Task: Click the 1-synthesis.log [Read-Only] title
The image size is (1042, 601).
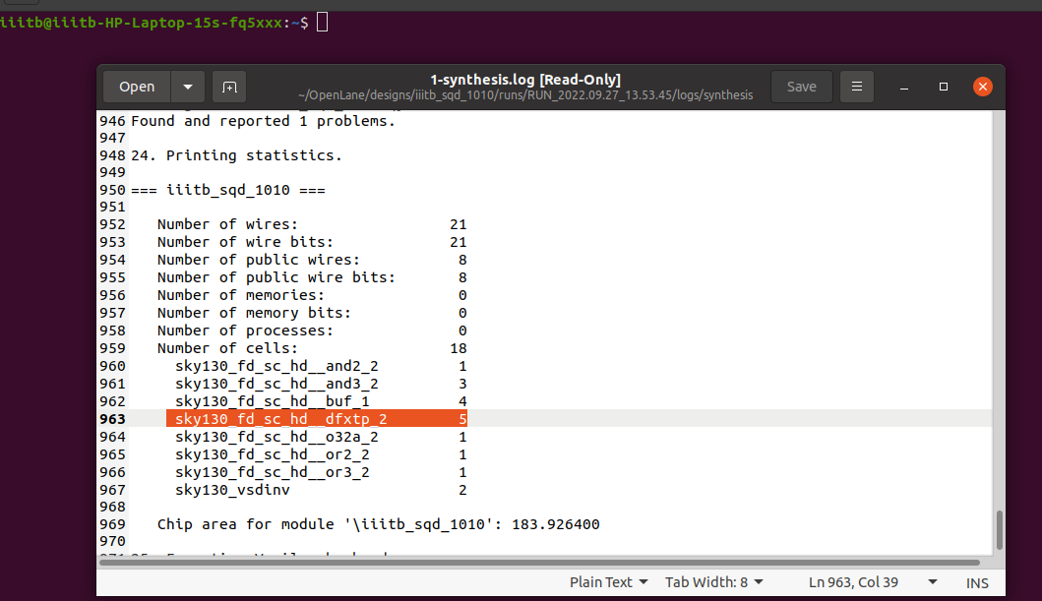Action: pyautogui.click(x=525, y=80)
